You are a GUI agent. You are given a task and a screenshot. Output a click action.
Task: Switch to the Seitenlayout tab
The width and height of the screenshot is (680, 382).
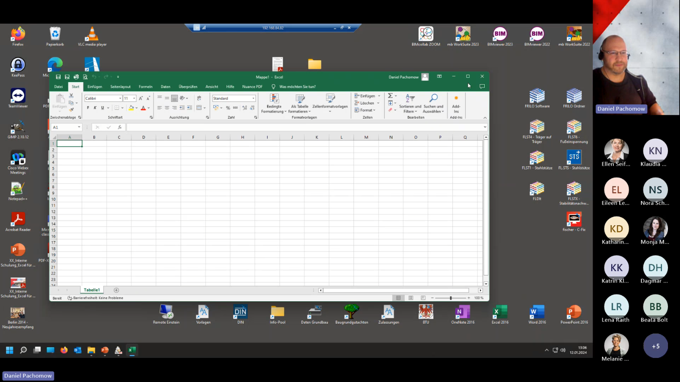(x=120, y=87)
